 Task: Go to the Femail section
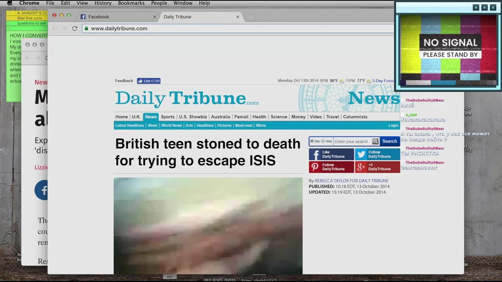[x=241, y=117]
